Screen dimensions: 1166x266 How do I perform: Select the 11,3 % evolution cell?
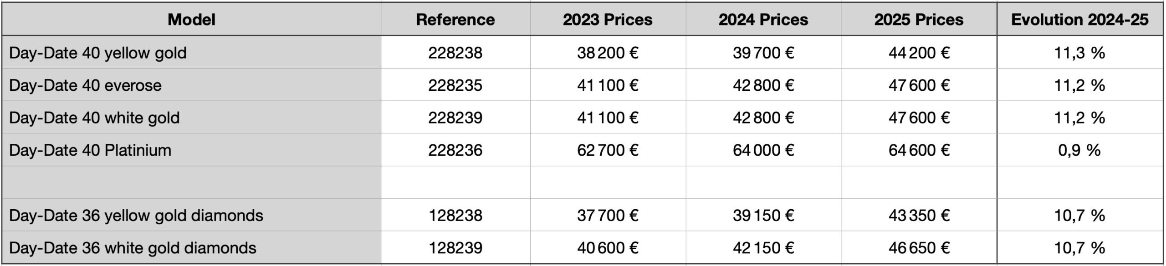tap(1080, 53)
